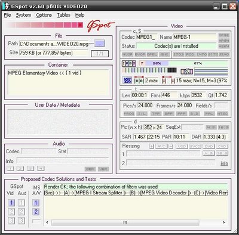Click the Len field showing 00:00:1

pos(139,95)
